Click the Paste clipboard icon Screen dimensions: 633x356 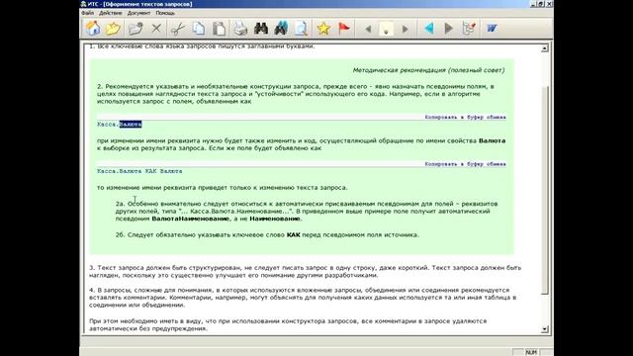tap(219, 29)
